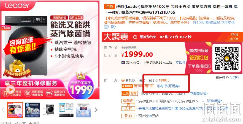Play the product video on main image

tap(10, 89)
